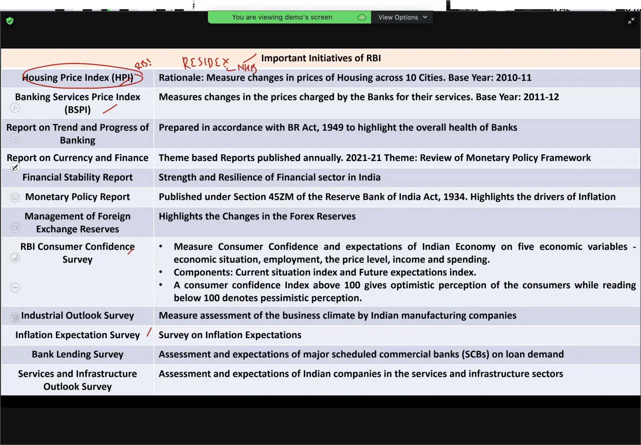Click 'Bank Lending Survey' label
The height and width of the screenshot is (445, 641).
(77, 354)
